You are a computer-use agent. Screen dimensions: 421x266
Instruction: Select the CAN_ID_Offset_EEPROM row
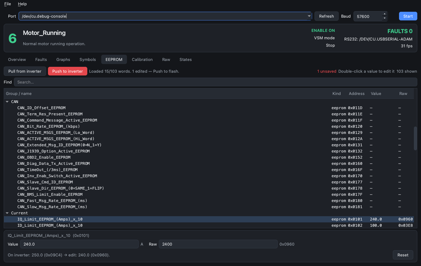[x=209, y=108]
